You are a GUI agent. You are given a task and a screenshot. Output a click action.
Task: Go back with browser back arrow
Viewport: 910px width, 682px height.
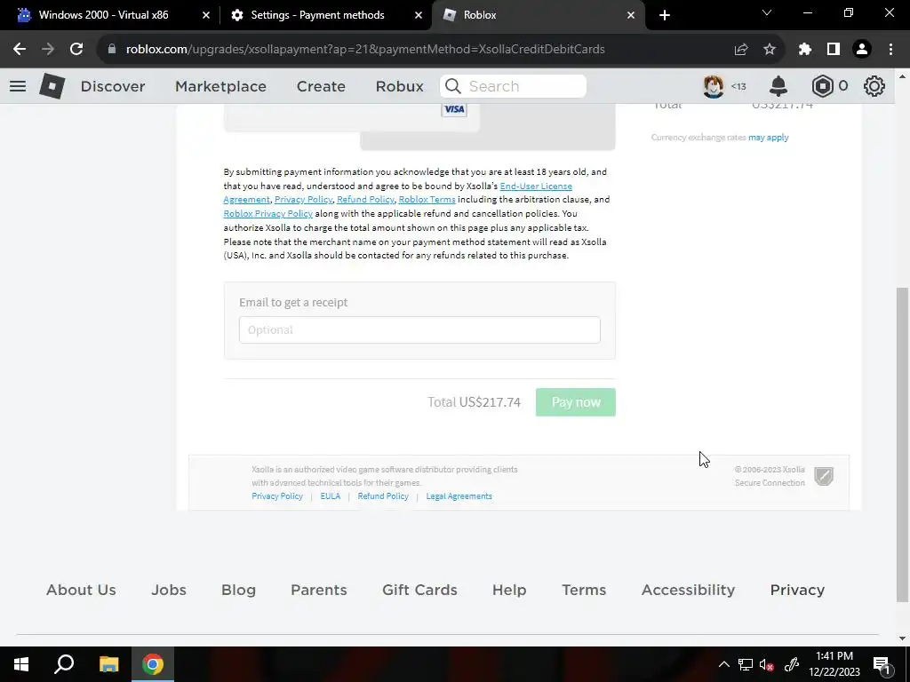[20, 50]
